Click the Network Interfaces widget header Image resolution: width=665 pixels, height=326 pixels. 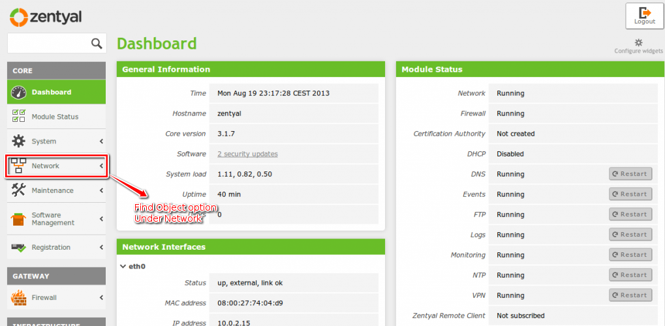coord(251,246)
